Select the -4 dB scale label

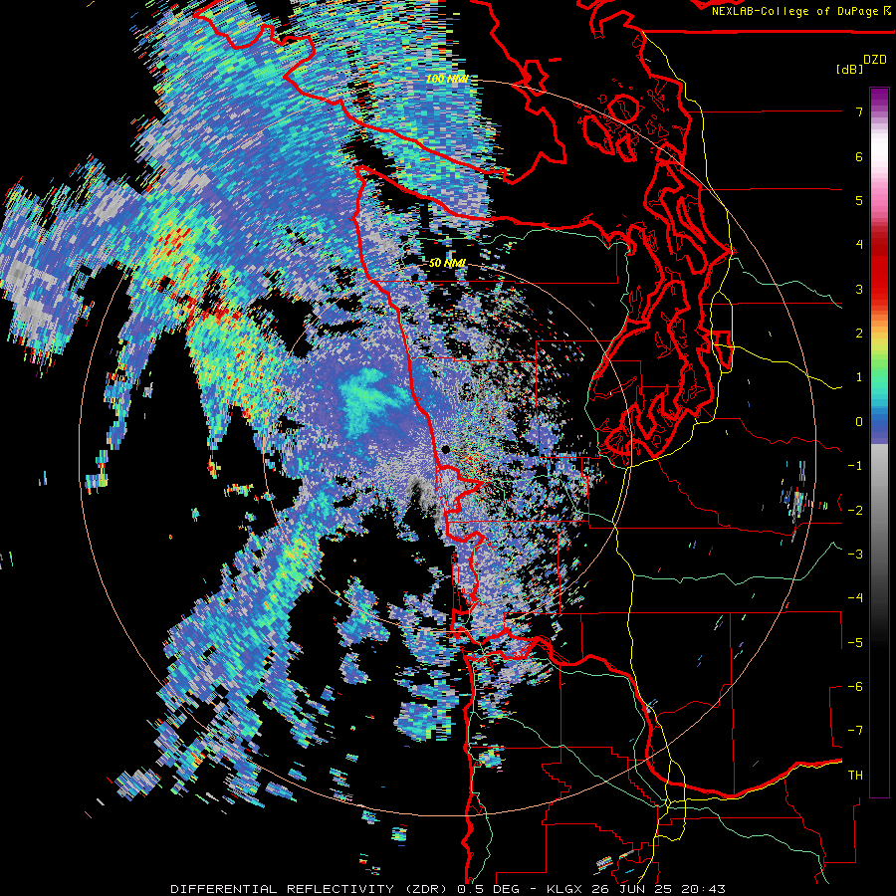point(855,598)
